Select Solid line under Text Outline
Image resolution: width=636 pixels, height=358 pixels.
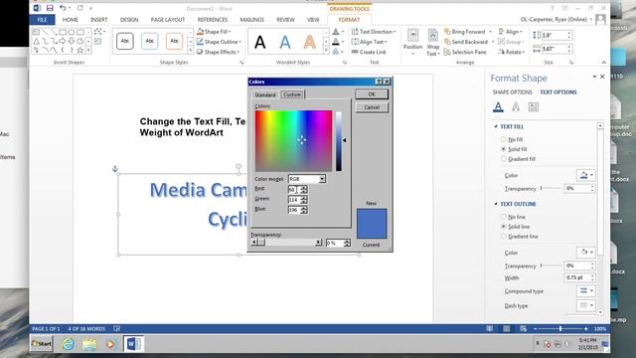[516, 227]
